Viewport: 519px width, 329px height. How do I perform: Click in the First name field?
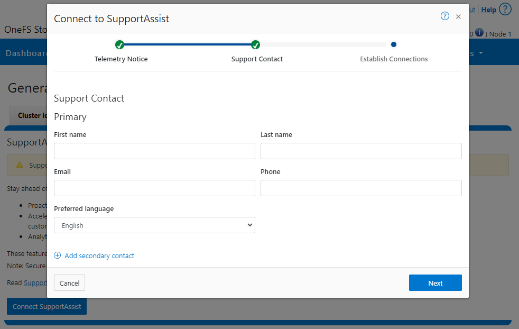point(154,151)
